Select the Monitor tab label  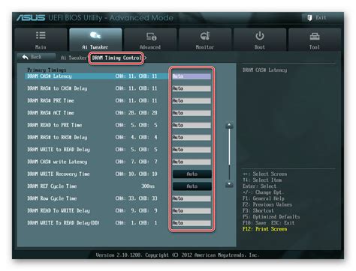(204, 47)
